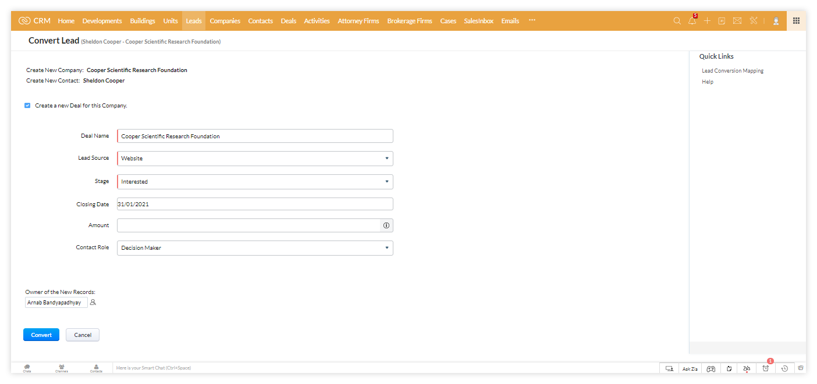Viewport: 817px width, 384px height.
Task: Open reminders alarm clock icon
Action: point(766,368)
